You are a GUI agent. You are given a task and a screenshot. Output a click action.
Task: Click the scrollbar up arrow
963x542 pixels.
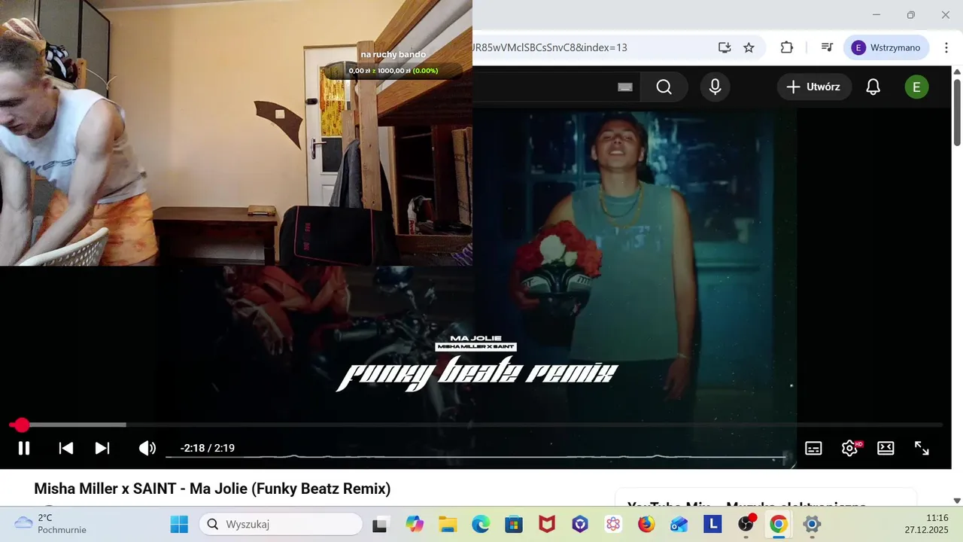pyautogui.click(x=957, y=72)
